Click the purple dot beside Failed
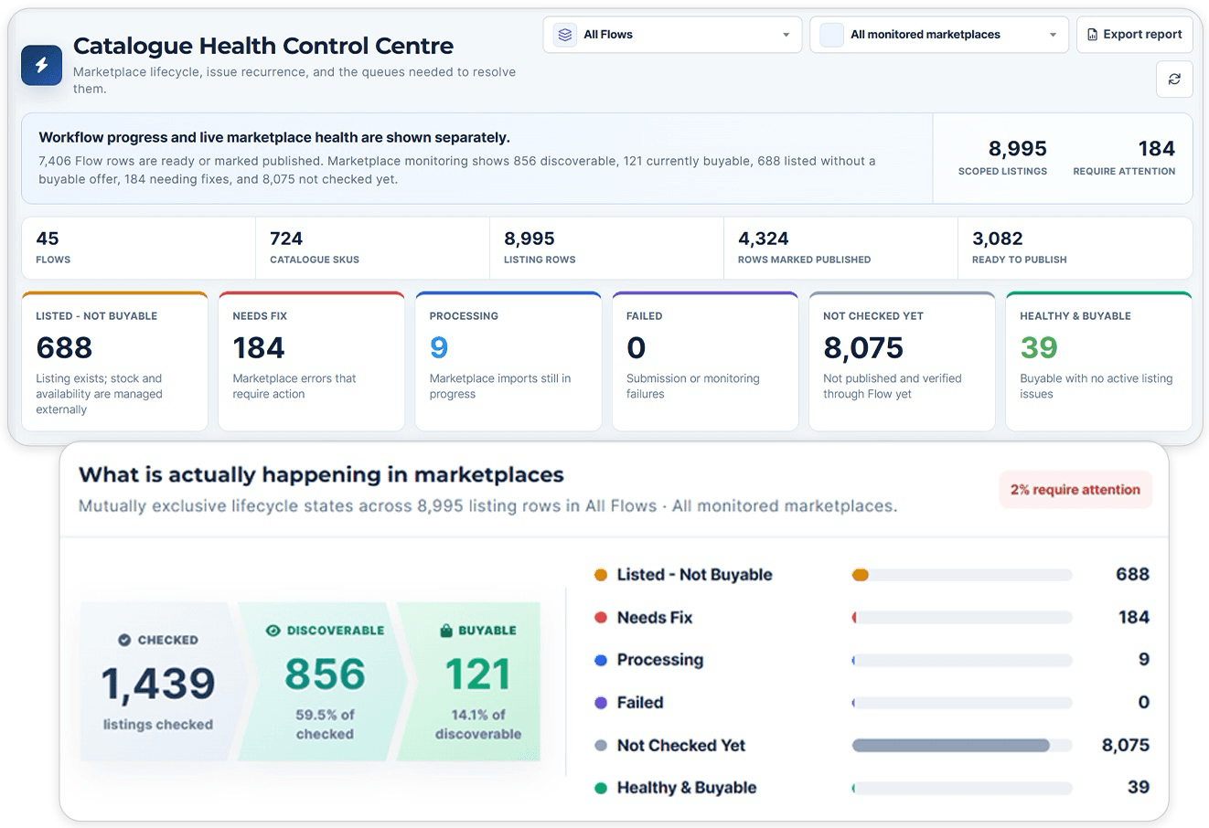This screenshot has height=828, width=1209. click(x=601, y=703)
